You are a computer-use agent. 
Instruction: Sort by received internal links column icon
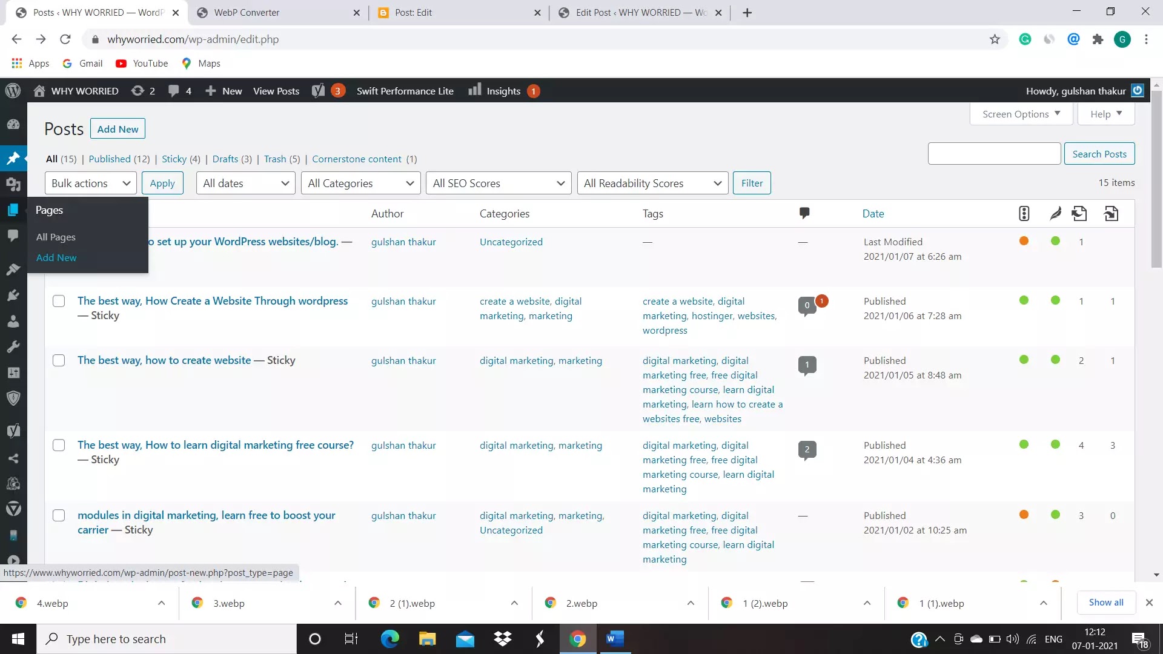[1112, 213]
